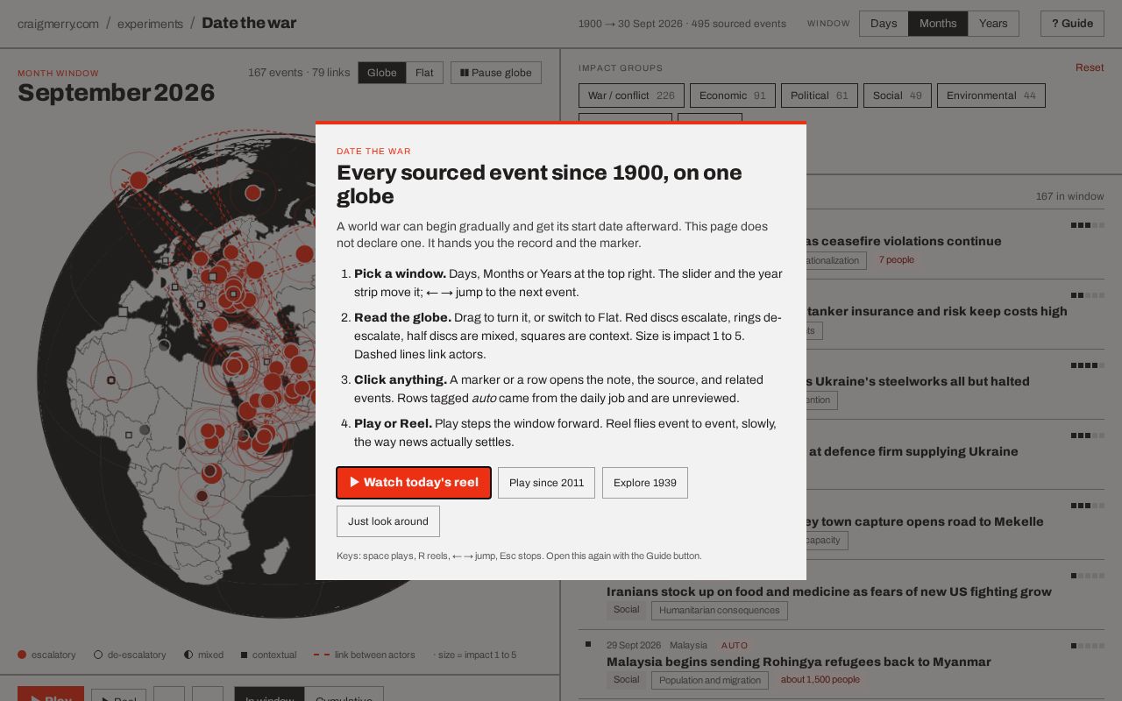The image size is (1122, 701).
Task: Open the ? Guide button in the header
Action: click(x=1072, y=24)
